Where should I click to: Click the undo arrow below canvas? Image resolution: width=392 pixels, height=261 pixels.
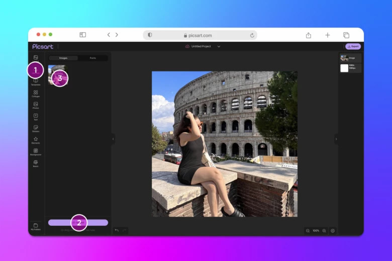(x=117, y=230)
